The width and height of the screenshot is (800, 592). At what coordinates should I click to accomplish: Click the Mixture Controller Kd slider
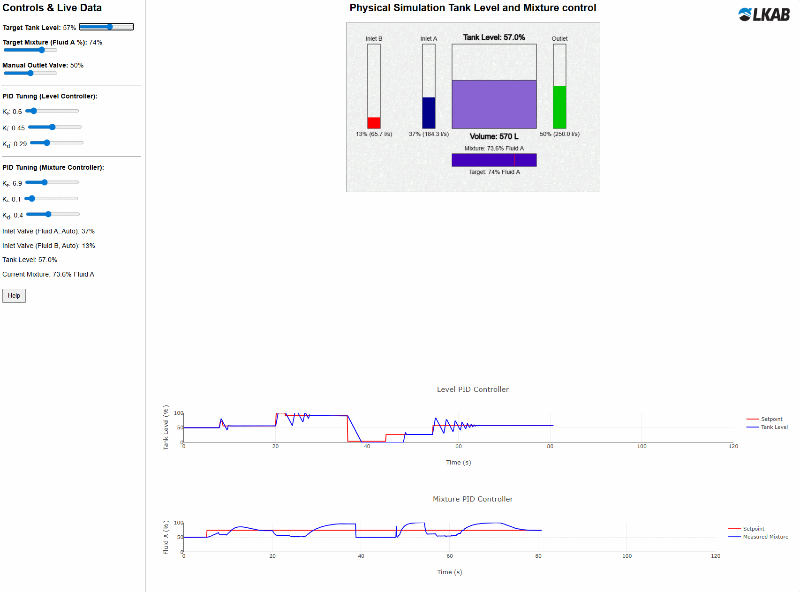(x=53, y=214)
